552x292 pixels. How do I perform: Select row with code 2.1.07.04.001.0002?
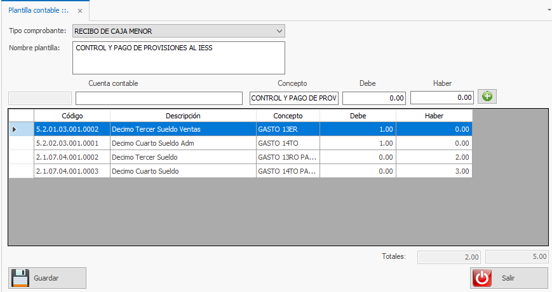[x=72, y=157]
